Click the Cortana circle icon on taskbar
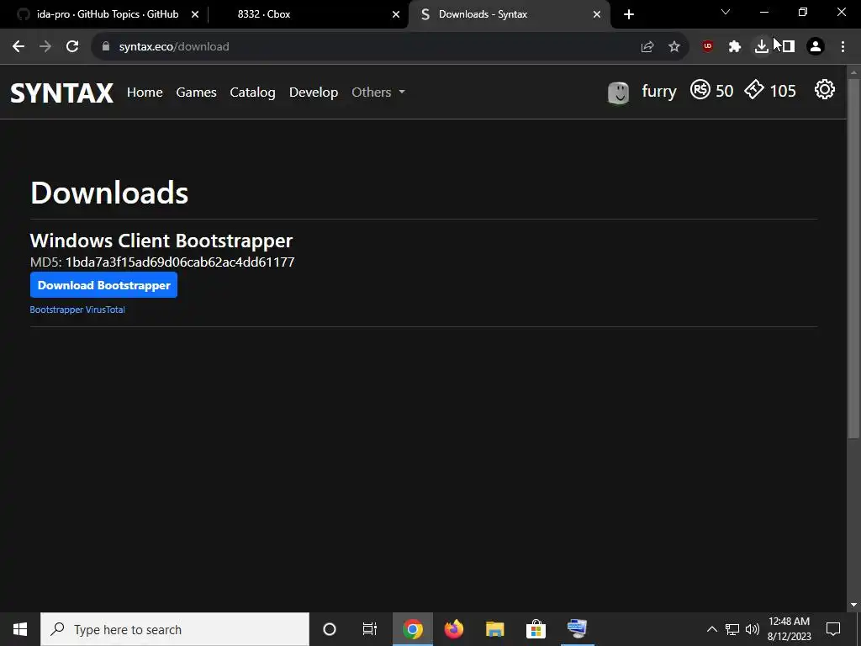 [330, 629]
